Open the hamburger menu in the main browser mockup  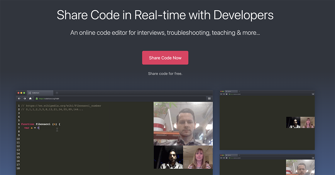tap(209, 98)
